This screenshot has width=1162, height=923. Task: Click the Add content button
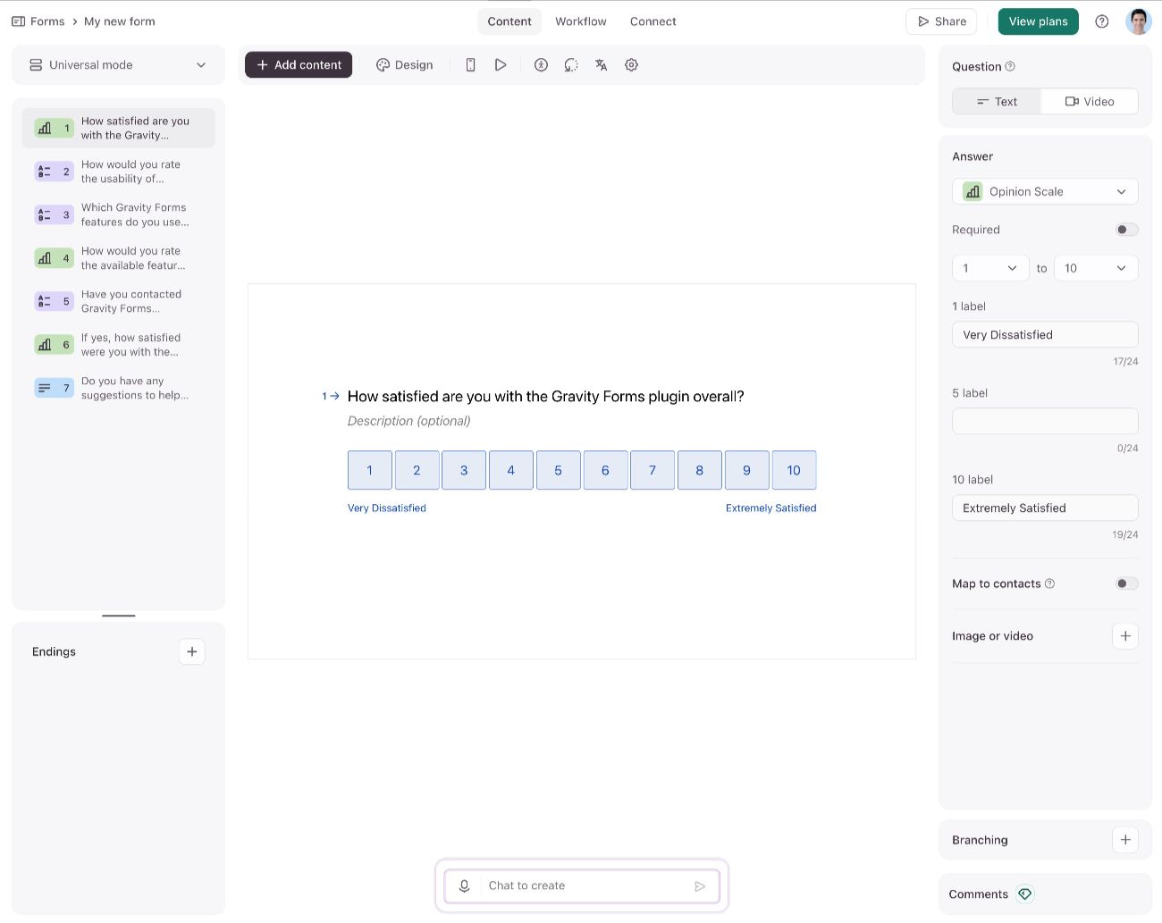click(298, 64)
